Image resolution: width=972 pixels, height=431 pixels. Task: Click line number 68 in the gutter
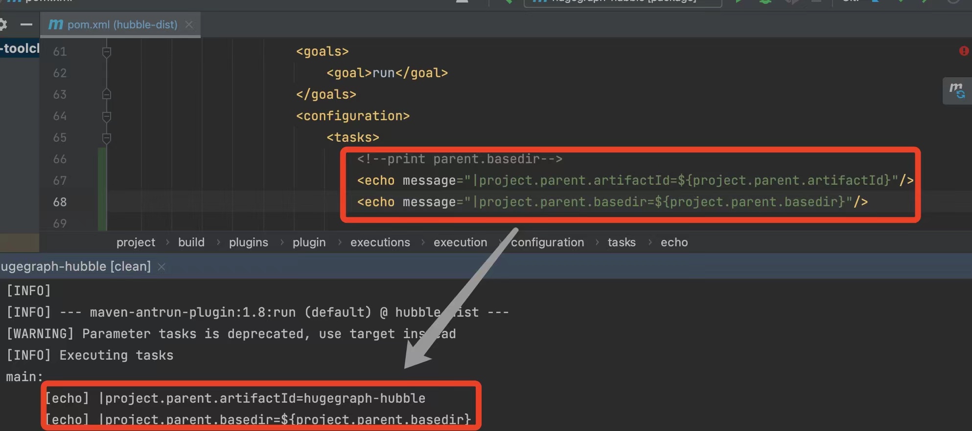[x=60, y=202]
